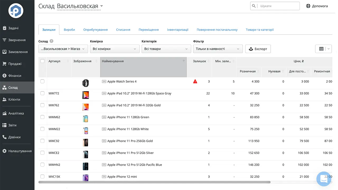Sort by Розничная price arrows
This screenshot has width=338, height=190.
coord(258,71)
